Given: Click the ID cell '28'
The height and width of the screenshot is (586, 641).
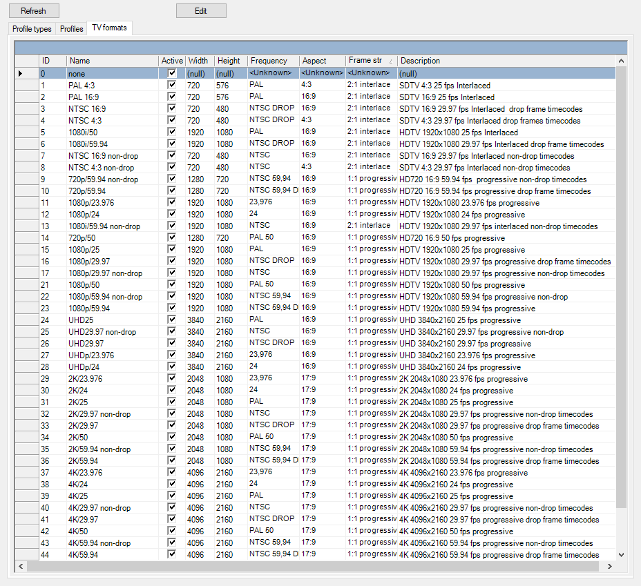Looking at the screenshot, I should click(x=52, y=367).
